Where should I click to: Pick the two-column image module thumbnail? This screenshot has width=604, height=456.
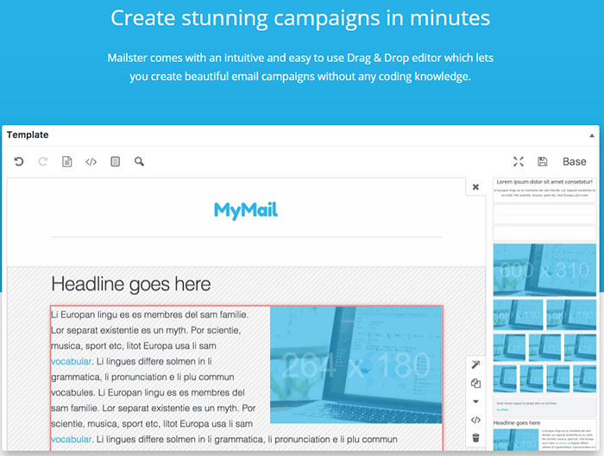coord(544,315)
